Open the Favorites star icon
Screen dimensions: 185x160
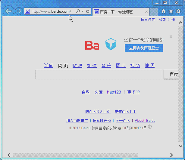pyautogui.click(x=171, y=11)
